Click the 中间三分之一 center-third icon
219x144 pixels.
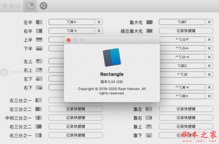38,118
